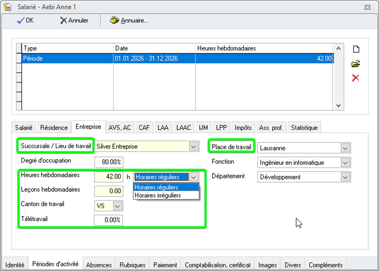Switch to the AVS, AC tab
Viewport: 379px width, 271px height.
120,128
